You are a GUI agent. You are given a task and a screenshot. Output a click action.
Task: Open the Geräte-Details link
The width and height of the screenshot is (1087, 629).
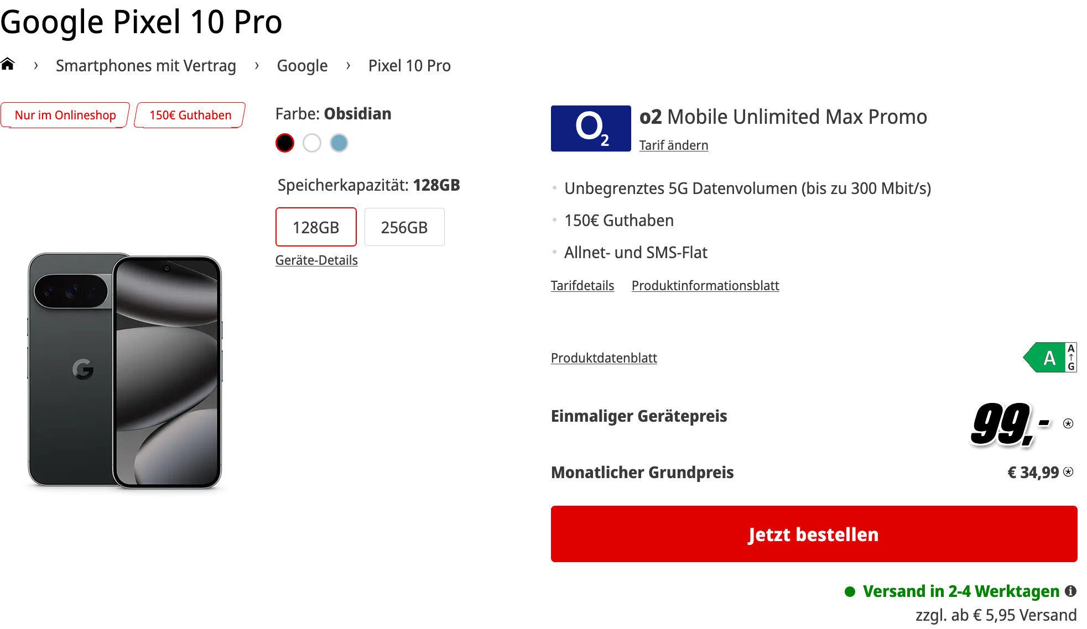click(316, 260)
